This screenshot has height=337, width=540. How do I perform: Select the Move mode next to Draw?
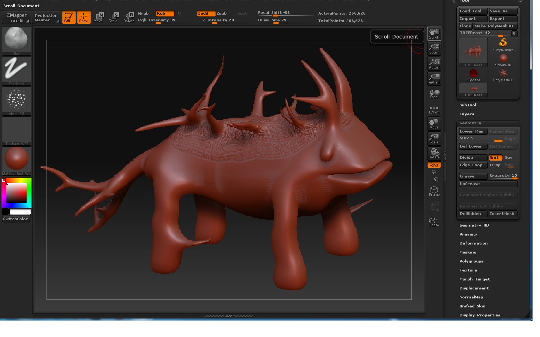click(98, 17)
